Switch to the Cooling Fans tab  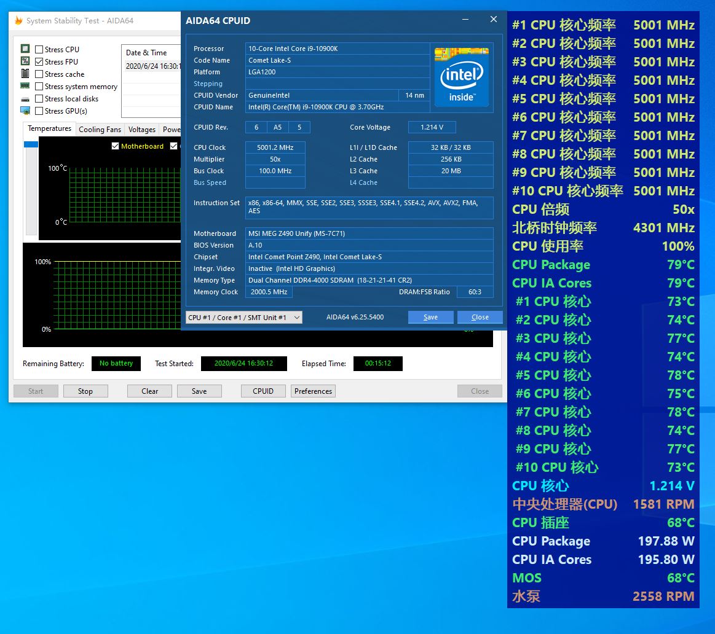[100, 129]
